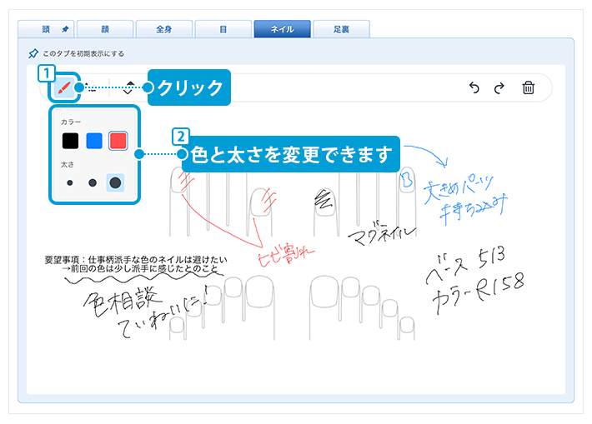Select the red pen tool

pos(64,87)
